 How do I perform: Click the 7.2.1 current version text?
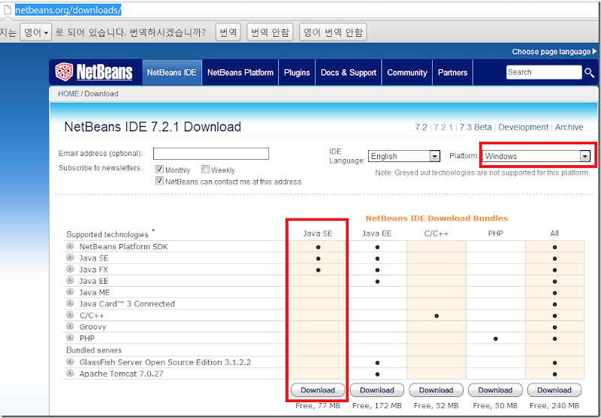[x=443, y=127]
